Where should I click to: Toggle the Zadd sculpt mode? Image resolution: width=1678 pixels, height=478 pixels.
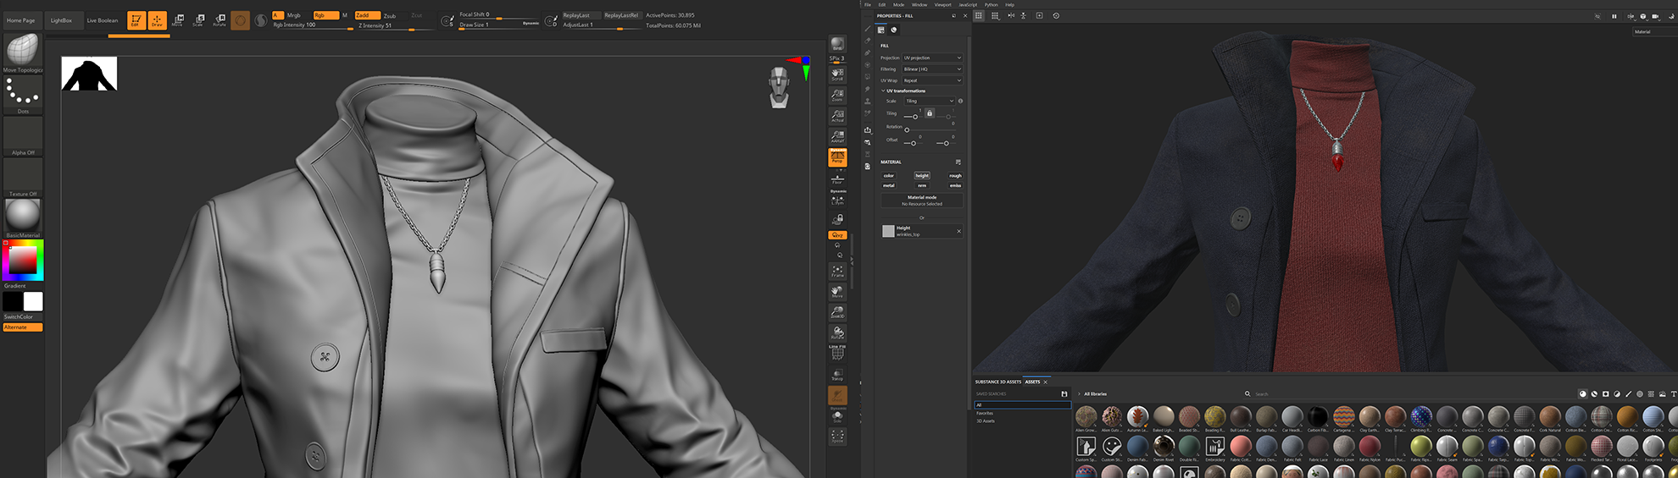point(366,15)
